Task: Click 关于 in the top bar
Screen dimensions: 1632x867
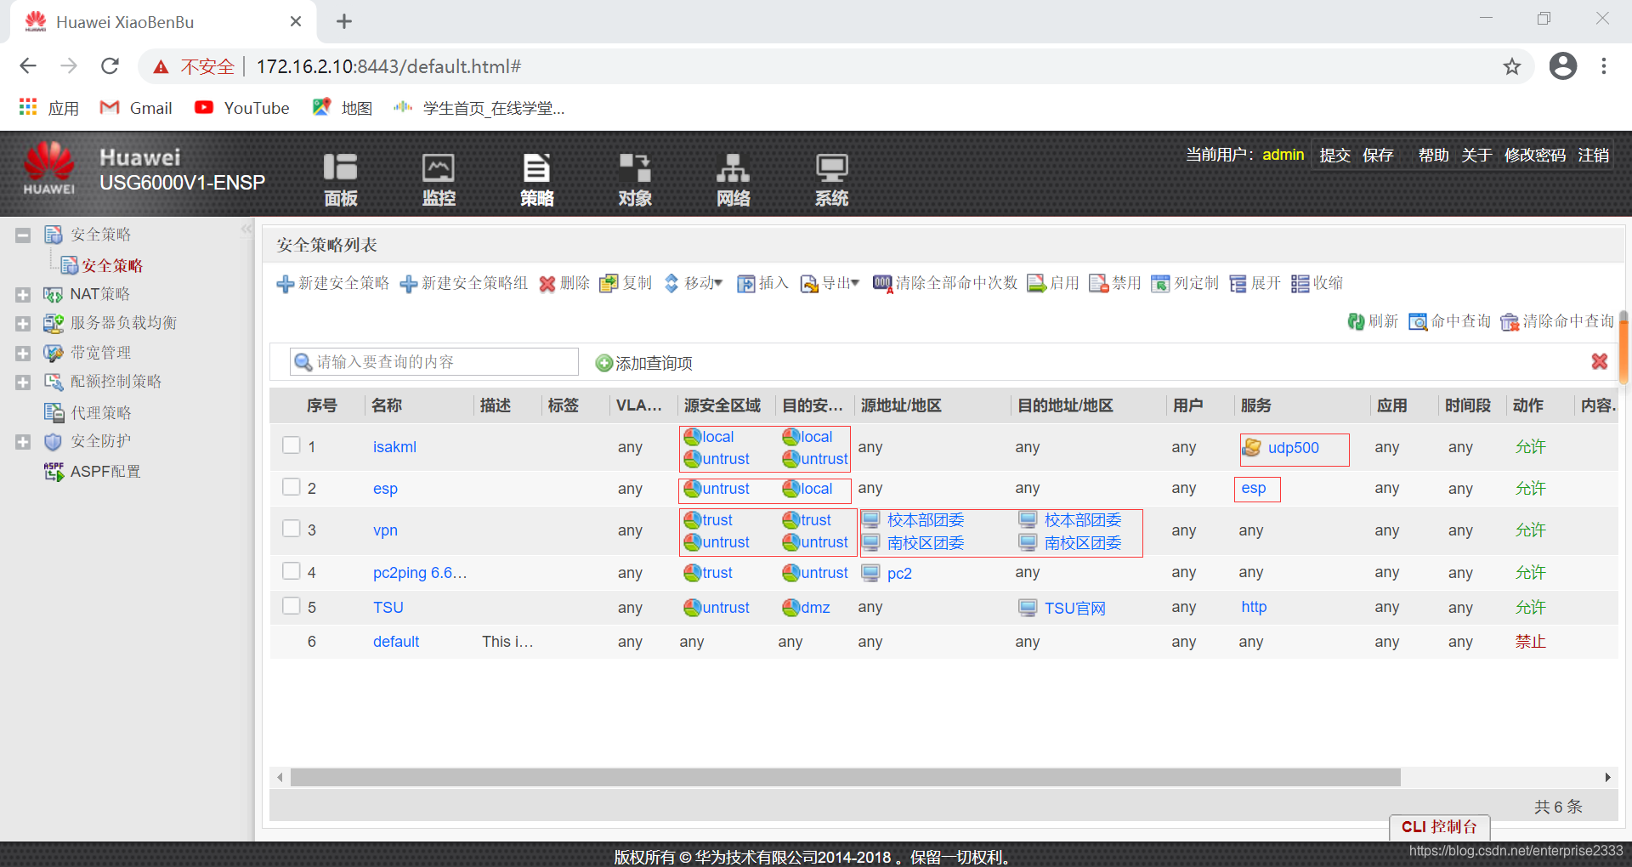Action: pos(1476,156)
